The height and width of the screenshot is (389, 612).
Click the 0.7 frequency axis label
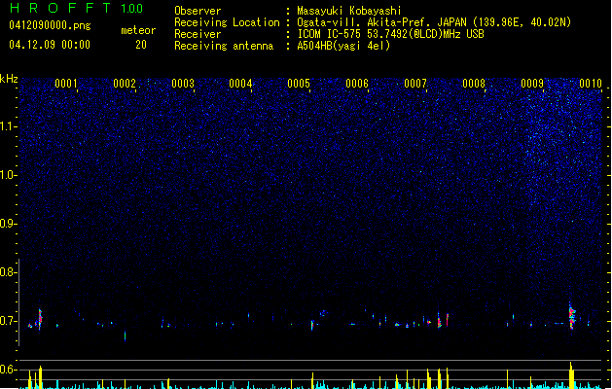(x=9, y=321)
